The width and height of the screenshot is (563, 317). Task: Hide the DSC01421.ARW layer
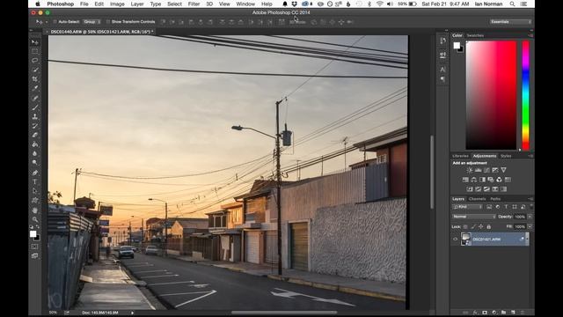456,240
